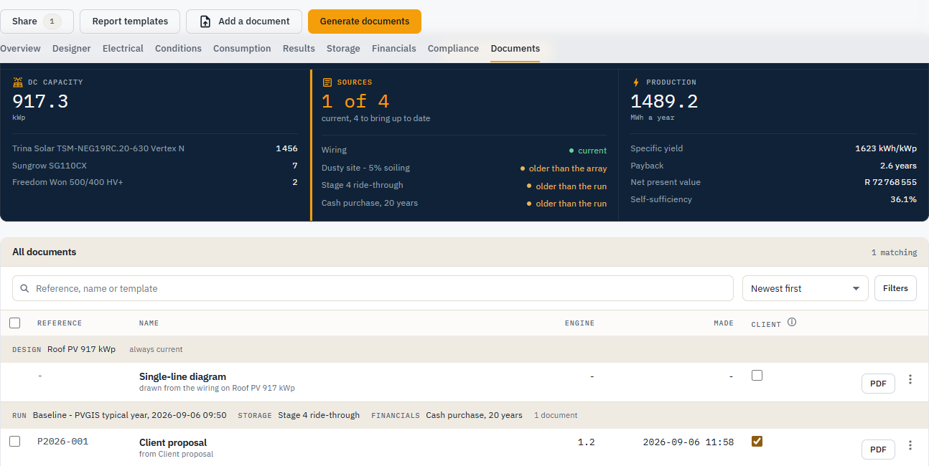Image resolution: width=929 pixels, height=466 pixels.
Task: Focus the reference, name or template search field
Action: pos(373,288)
